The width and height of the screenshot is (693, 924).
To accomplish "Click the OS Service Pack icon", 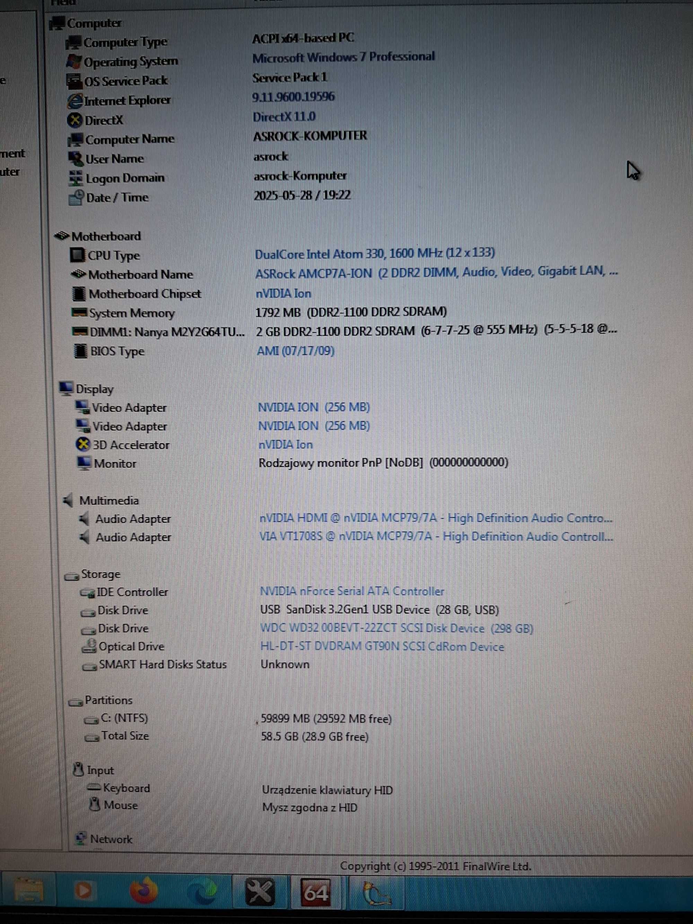I will click(74, 81).
